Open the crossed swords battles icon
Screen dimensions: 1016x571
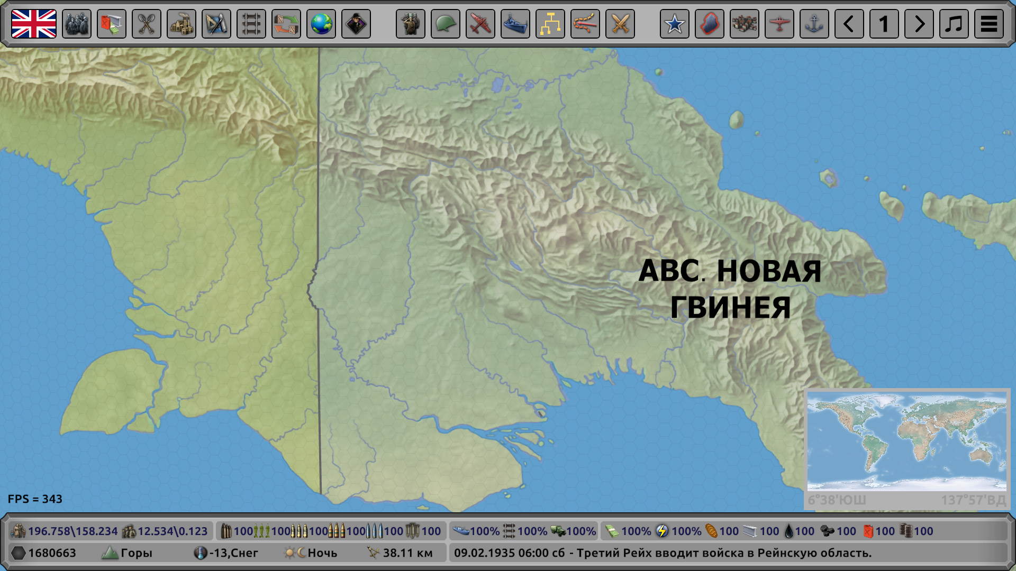tap(620, 24)
